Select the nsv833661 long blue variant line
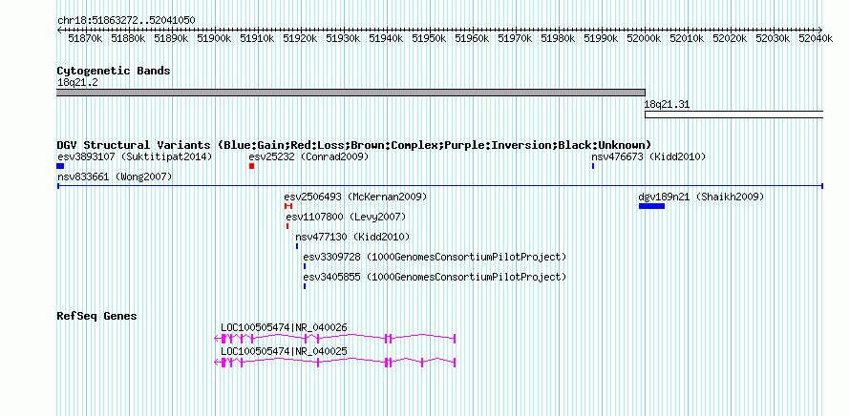The image size is (850, 416). coord(440,186)
